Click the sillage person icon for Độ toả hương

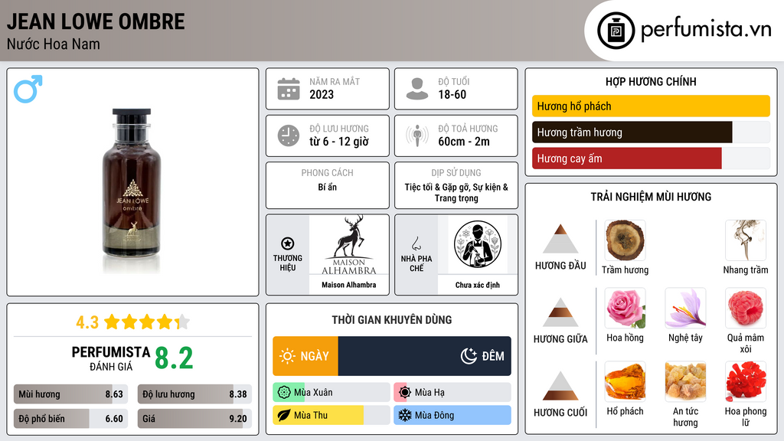(x=417, y=136)
